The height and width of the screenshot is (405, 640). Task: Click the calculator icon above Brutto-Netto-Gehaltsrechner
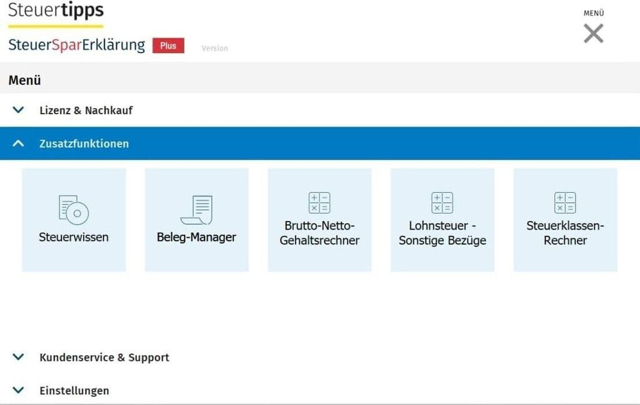pos(319,203)
